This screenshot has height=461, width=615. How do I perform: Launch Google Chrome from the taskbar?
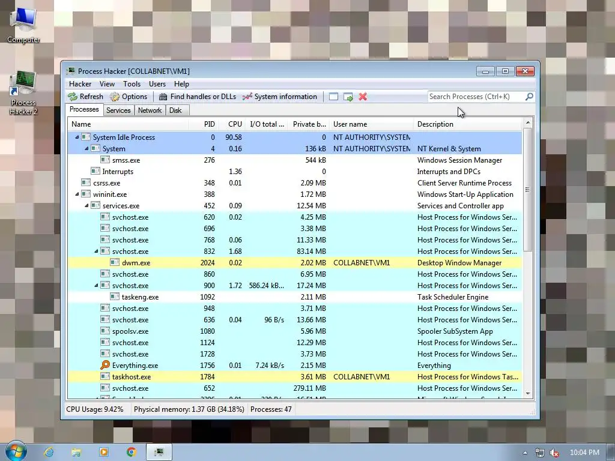tap(131, 452)
